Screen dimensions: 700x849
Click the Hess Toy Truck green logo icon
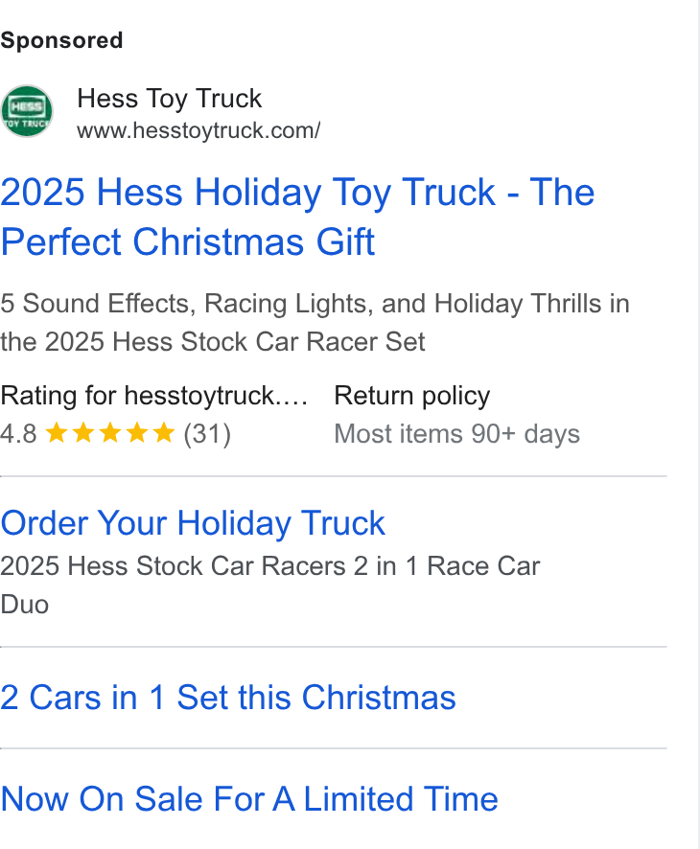click(27, 111)
